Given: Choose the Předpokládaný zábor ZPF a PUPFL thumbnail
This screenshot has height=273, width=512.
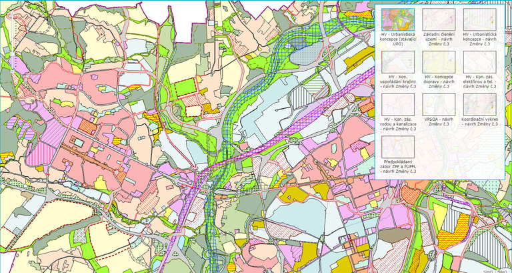Looking at the screenshot, I should [x=398, y=148].
